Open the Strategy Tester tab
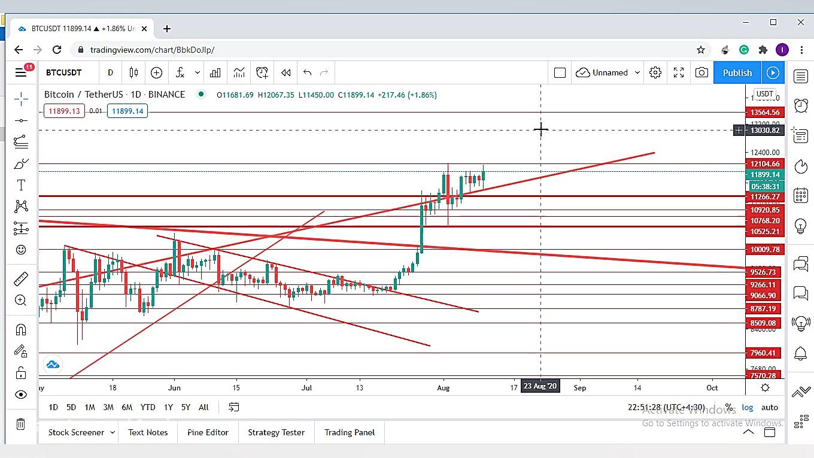 pyautogui.click(x=276, y=432)
